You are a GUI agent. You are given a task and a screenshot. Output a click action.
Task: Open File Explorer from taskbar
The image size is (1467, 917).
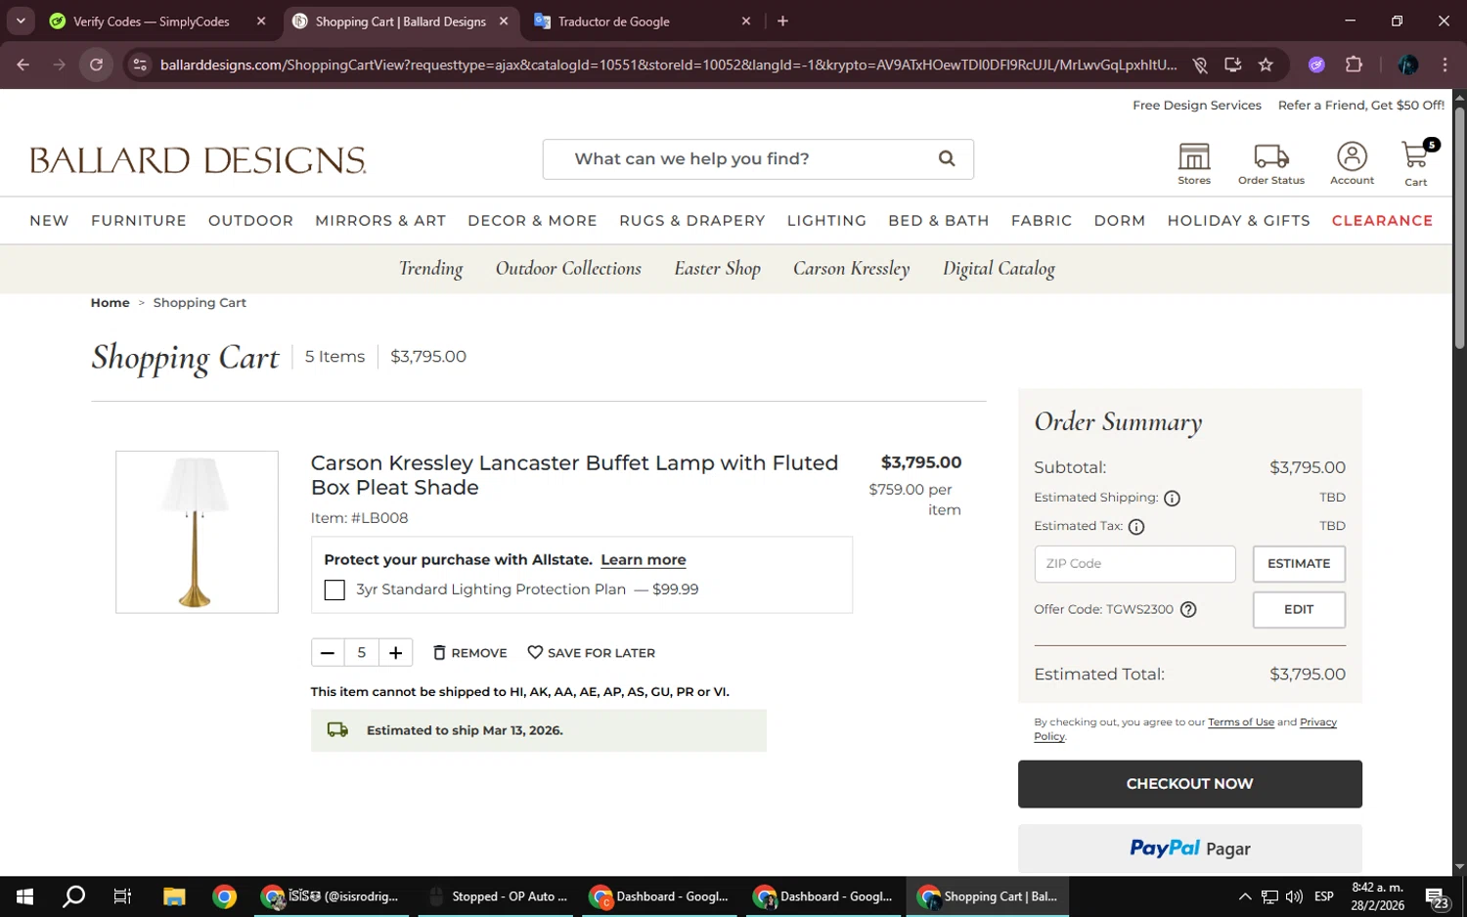point(174,896)
